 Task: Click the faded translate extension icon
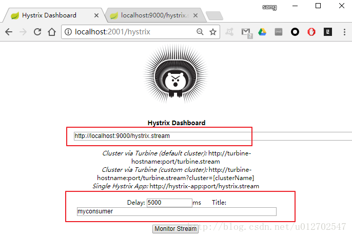point(229,32)
